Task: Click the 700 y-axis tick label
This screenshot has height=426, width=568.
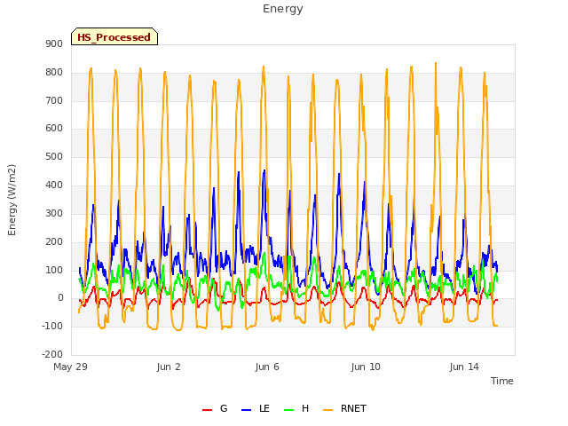Action: [x=54, y=100]
